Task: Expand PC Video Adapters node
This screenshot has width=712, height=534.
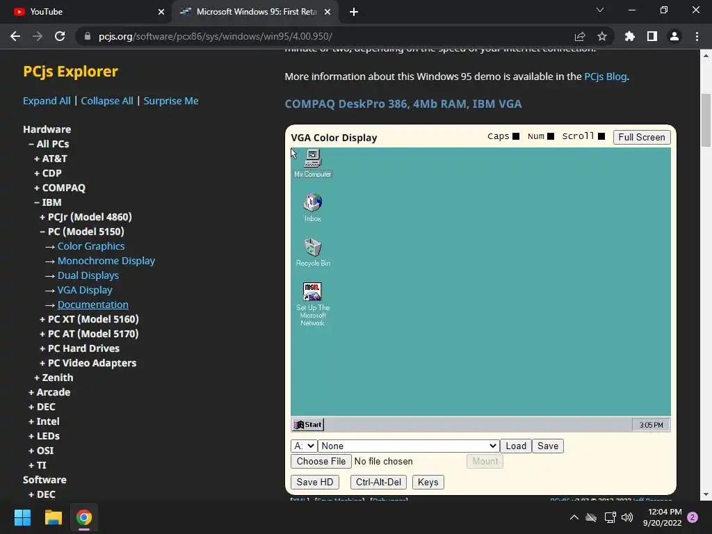Action: [88, 363]
